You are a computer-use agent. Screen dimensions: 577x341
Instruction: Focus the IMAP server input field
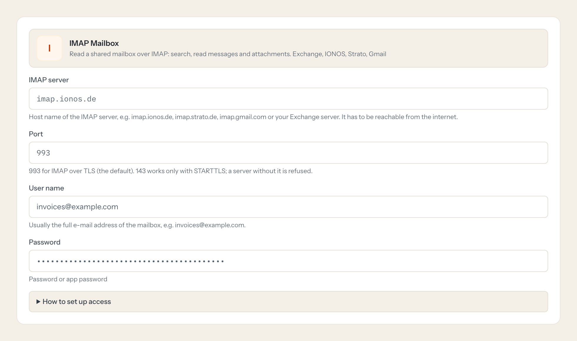(288, 99)
